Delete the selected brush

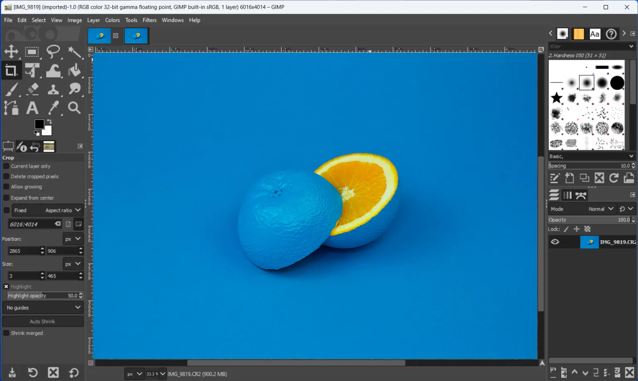599,178
